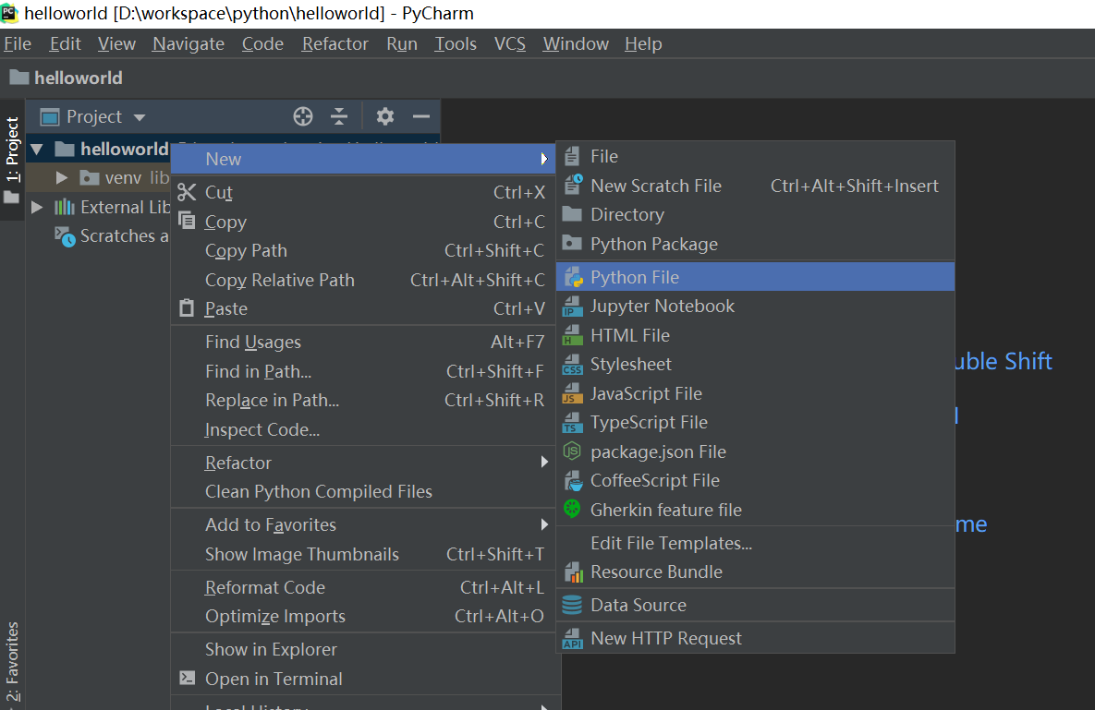Viewport: 1095px width, 710px height.
Task: Choose Optimize Imports
Action: coord(363,617)
